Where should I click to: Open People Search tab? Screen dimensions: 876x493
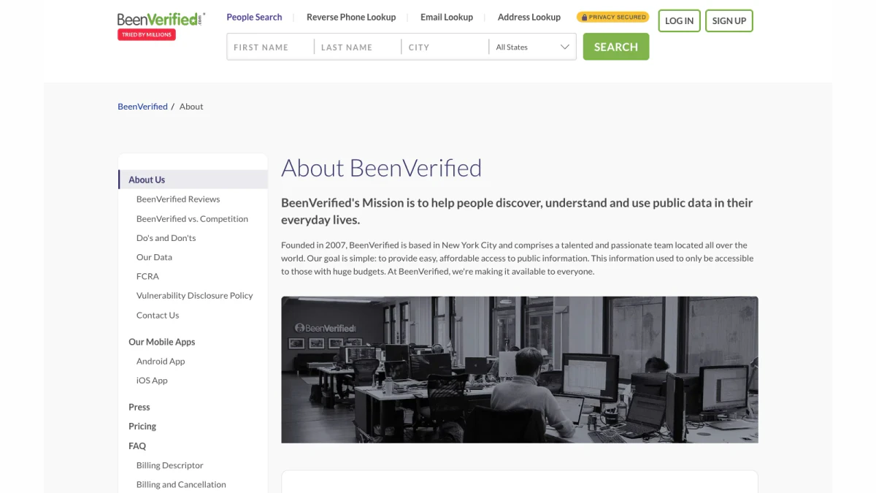[x=254, y=17]
